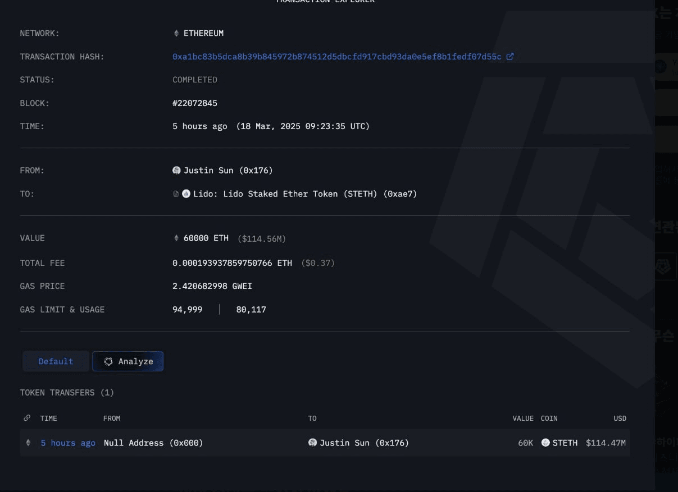Viewport: 678px width, 492px height.
Task: Click Ethereum icon in token transfer row
Action: 28,443
